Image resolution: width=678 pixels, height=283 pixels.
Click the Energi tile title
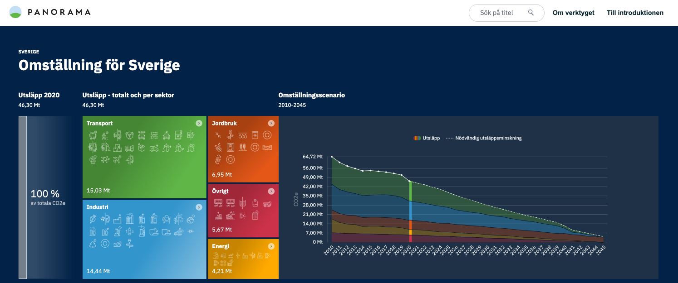221,246
